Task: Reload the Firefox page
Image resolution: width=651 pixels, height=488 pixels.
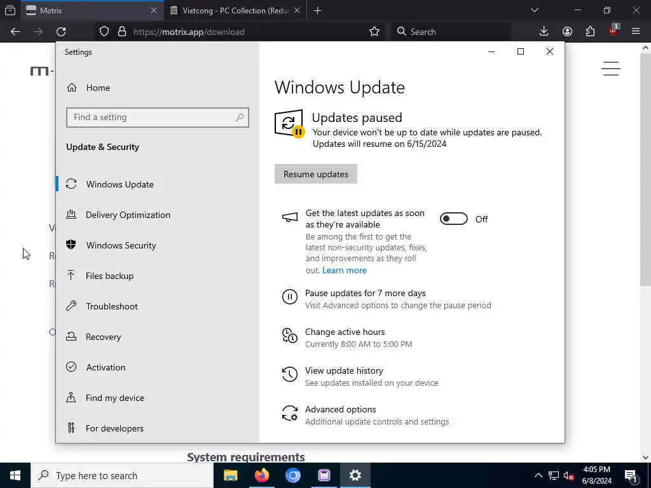Action: 61,32
